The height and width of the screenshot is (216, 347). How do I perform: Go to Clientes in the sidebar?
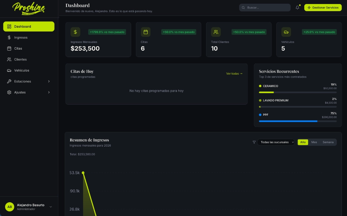point(20,59)
